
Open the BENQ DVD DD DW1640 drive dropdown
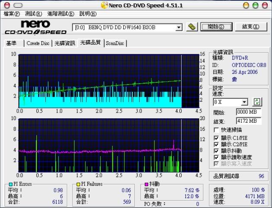click(179, 27)
